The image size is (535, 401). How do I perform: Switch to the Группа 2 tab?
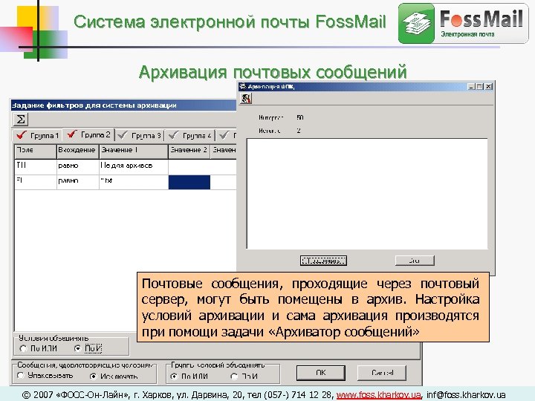88,134
